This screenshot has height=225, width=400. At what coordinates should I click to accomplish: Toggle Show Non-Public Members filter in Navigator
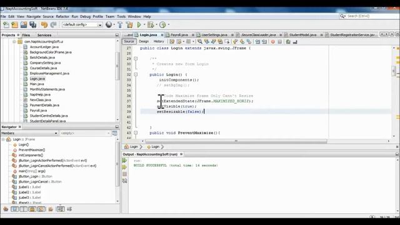32,209
